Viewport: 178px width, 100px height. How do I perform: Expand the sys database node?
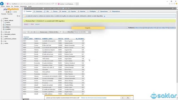(x=1, y=41)
